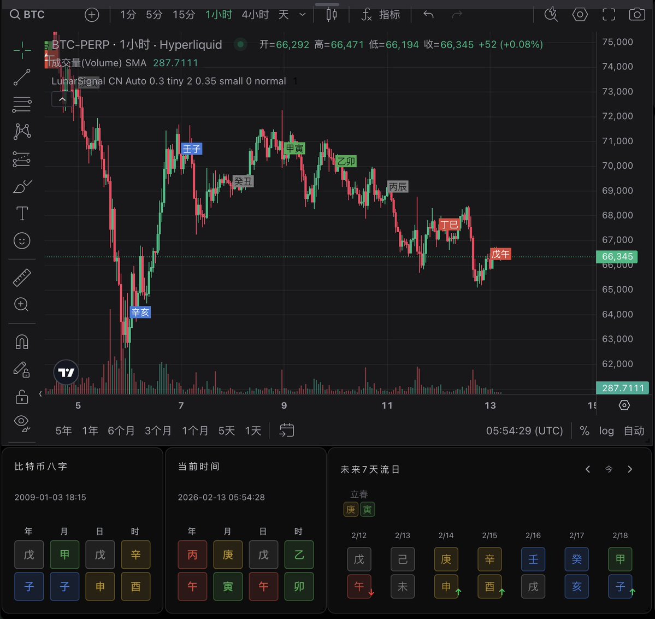The width and height of the screenshot is (655, 619).
Task: Click the camera snapshot icon
Action: coord(636,15)
